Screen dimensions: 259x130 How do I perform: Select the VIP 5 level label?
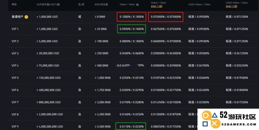click(x=15, y=78)
